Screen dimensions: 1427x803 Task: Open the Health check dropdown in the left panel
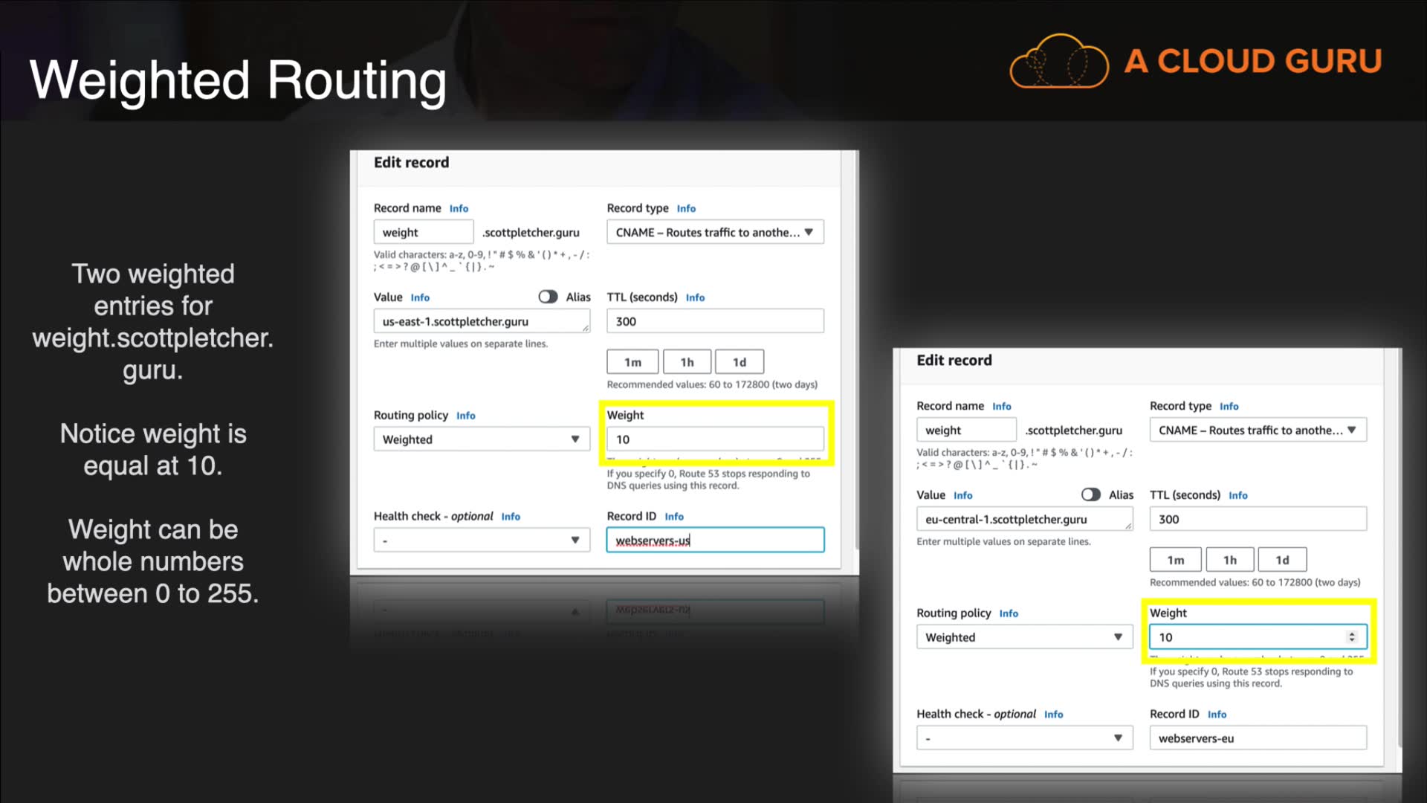[x=481, y=540]
